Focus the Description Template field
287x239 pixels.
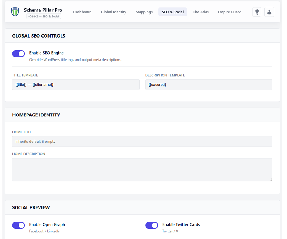208,84
